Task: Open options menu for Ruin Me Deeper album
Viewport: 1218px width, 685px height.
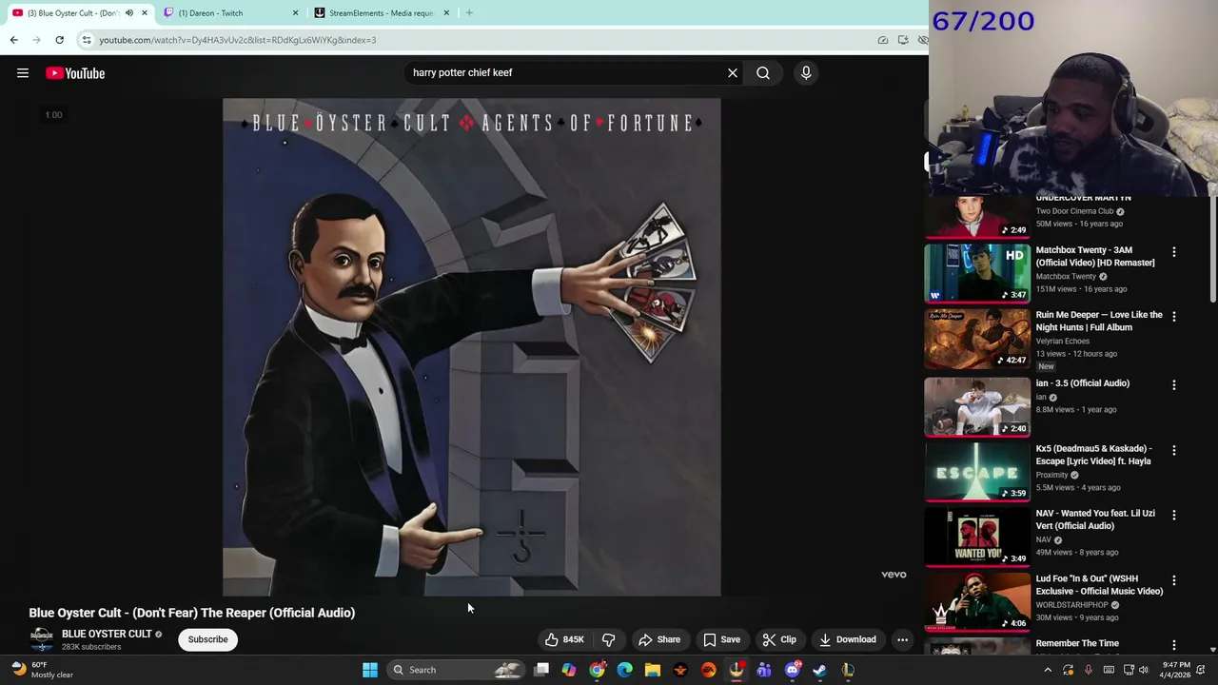Action: coord(1173,316)
